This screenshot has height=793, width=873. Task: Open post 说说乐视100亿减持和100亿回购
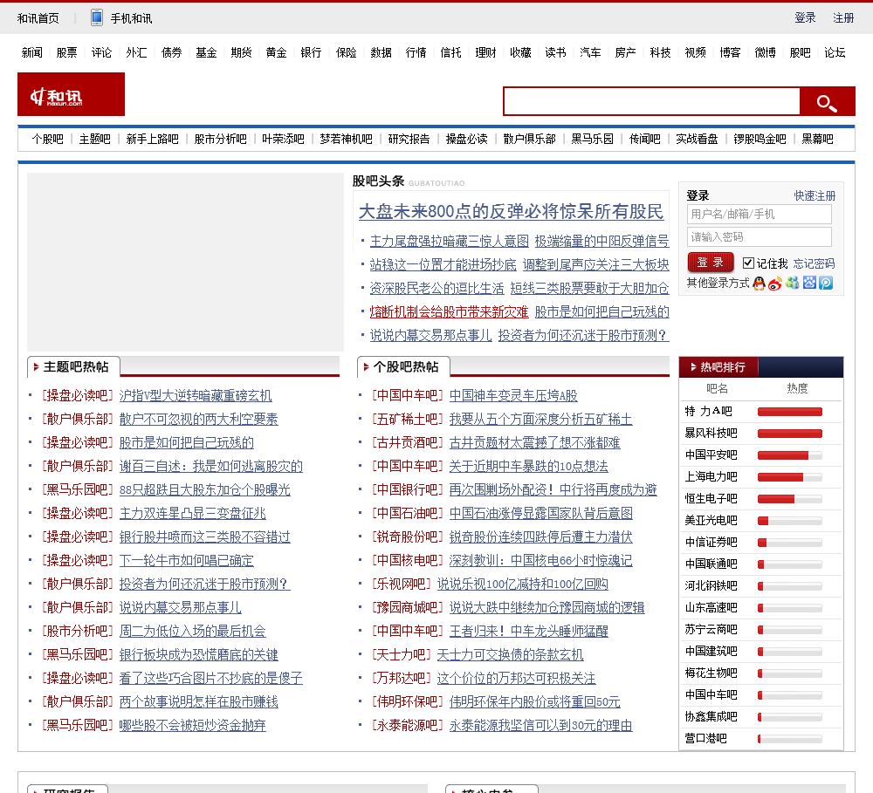522,584
